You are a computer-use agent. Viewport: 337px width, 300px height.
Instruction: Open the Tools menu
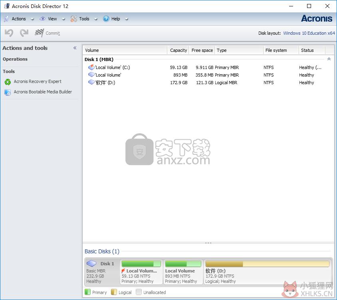coord(84,19)
